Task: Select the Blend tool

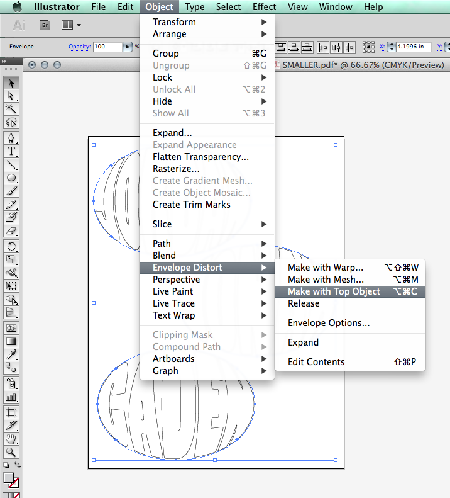Action: [11, 368]
